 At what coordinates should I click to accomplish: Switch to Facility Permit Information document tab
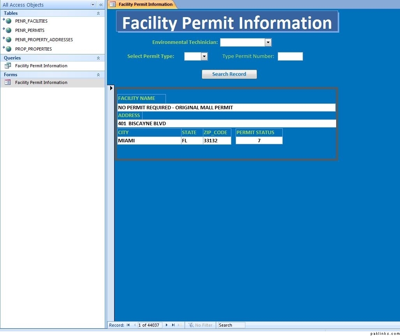tap(145, 4)
